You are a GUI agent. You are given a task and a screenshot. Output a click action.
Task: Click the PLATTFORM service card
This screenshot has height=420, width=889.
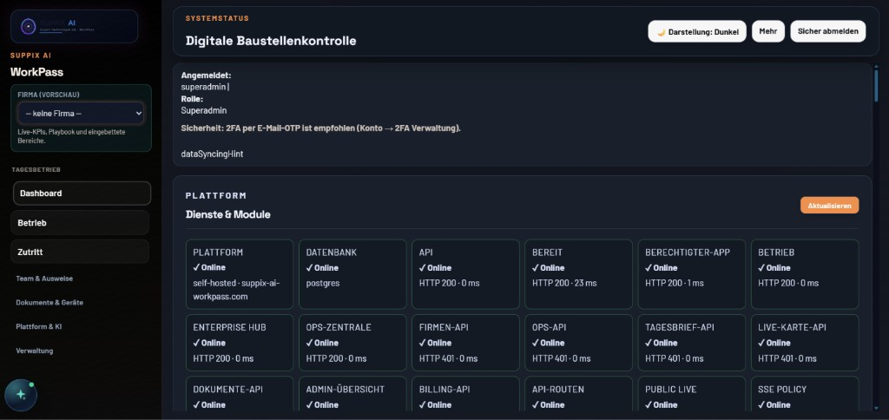(x=240, y=274)
